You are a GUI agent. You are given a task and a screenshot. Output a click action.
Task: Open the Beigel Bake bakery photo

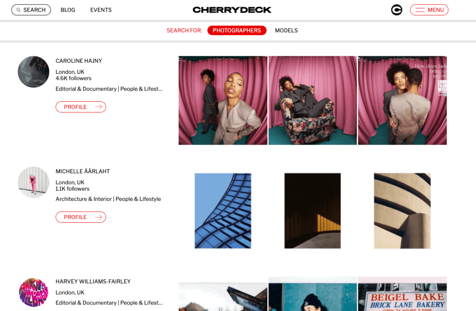pyautogui.click(x=402, y=294)
